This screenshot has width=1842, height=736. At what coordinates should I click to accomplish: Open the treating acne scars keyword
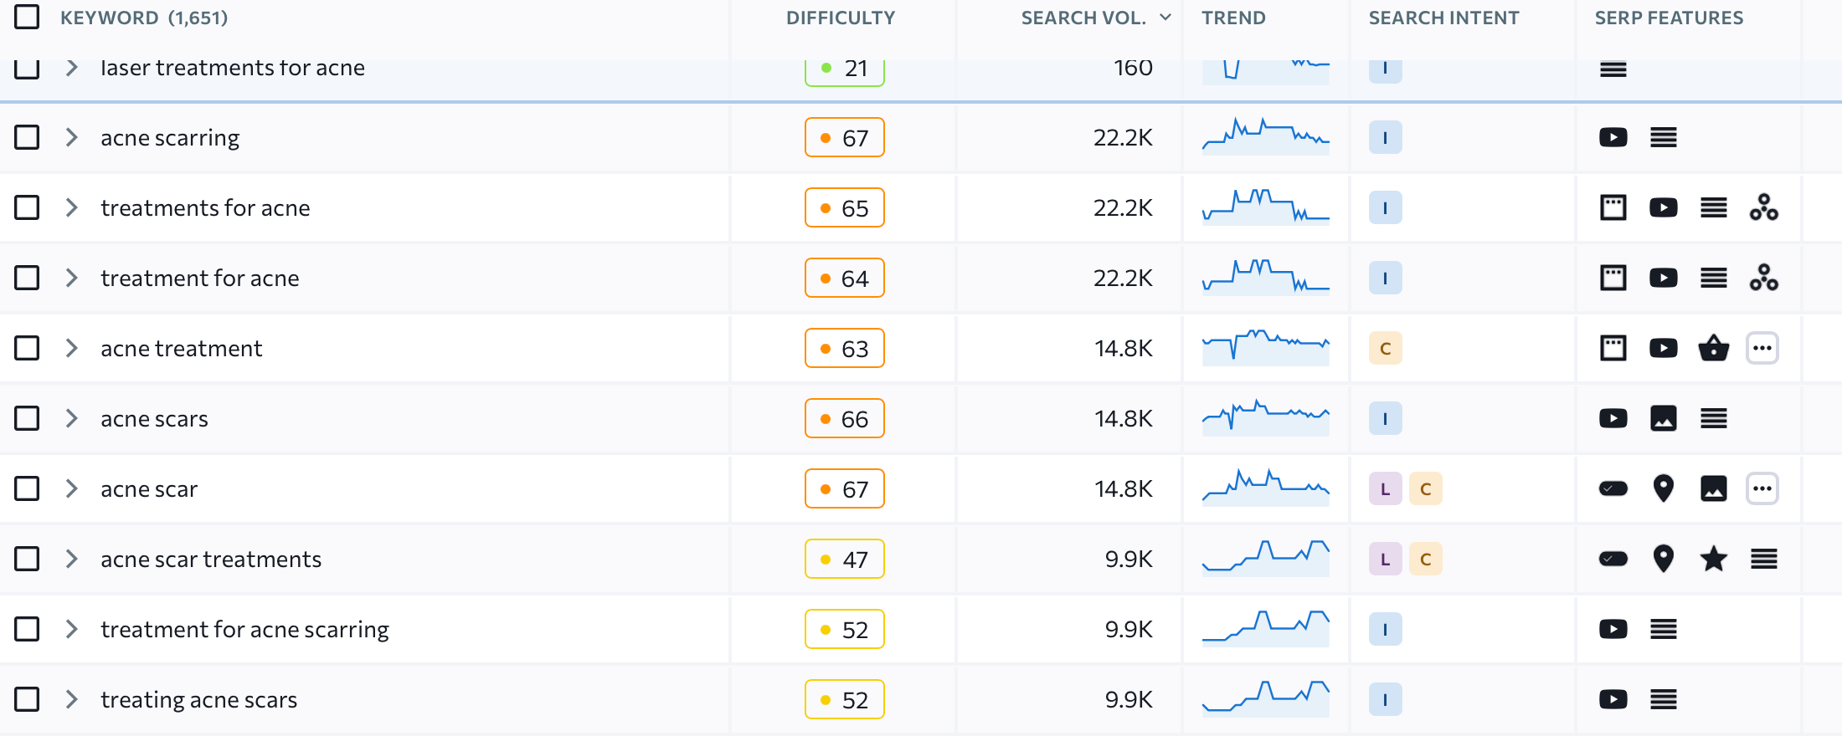click(198, 699)
